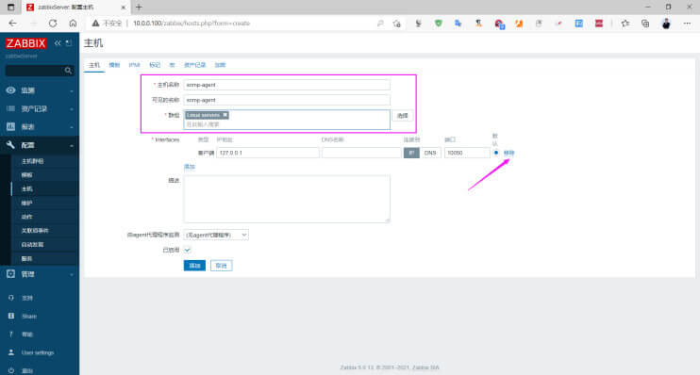The image size is (700, 375).
Task: Click the IP address field 127.0.0.1
Action: pos(268,153)
